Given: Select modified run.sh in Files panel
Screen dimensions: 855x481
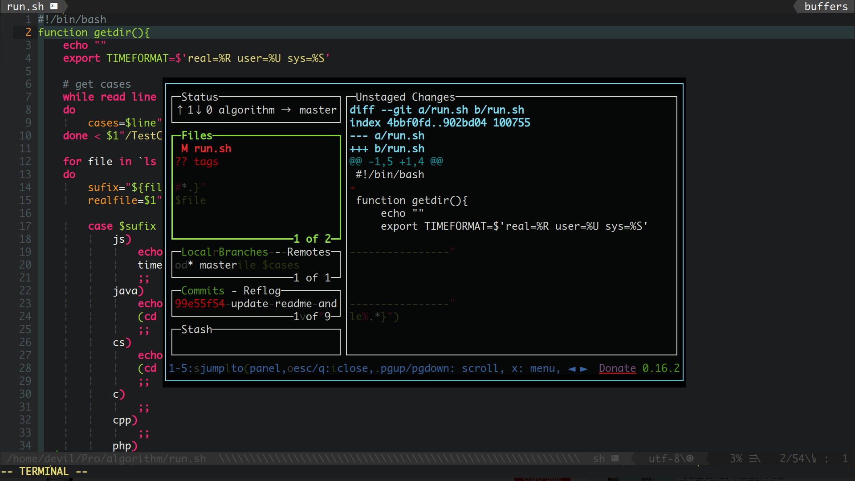Looking at the screenshot, I should [x=212, y=149].
